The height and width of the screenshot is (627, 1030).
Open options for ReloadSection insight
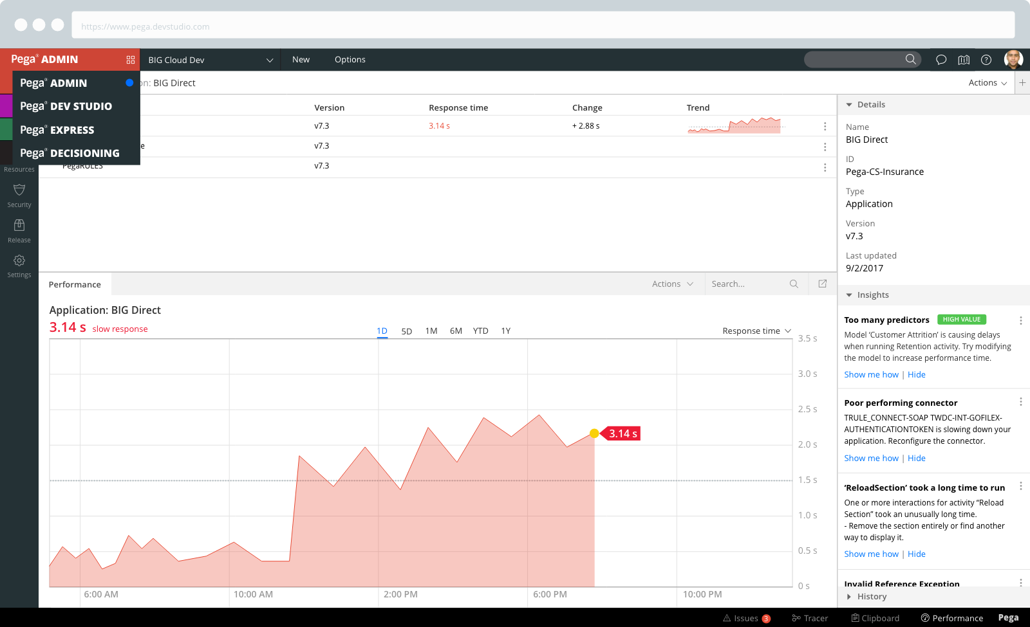pyautogui.click(x=1020, y=486)
